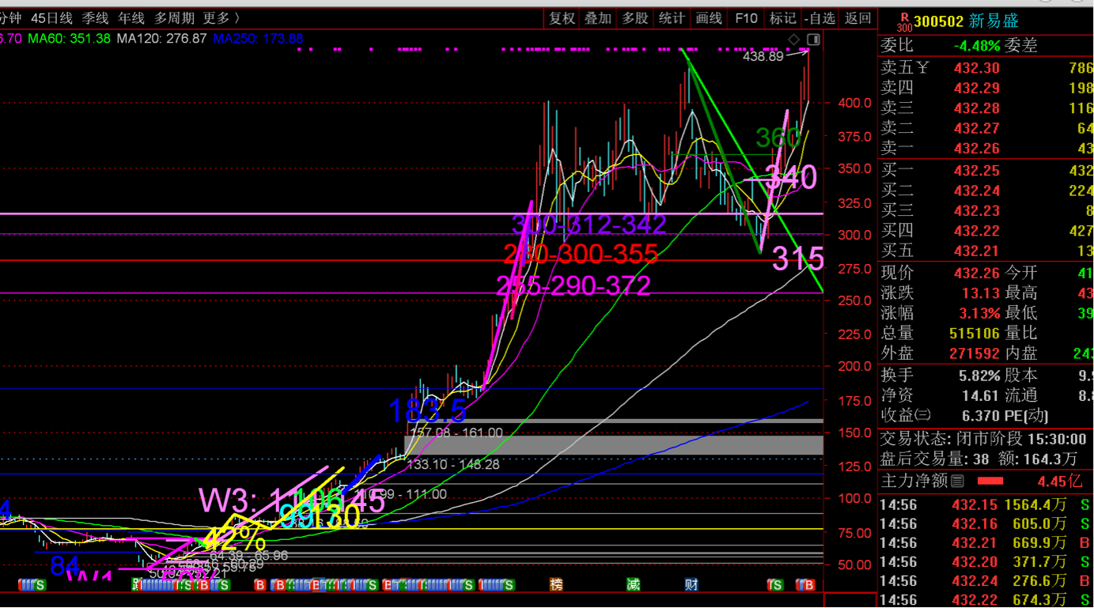Select the 卖五 432.30 order row
The width and height of the screenshot is (1094, 608).
pyautogui.click(x=986, y=69)
